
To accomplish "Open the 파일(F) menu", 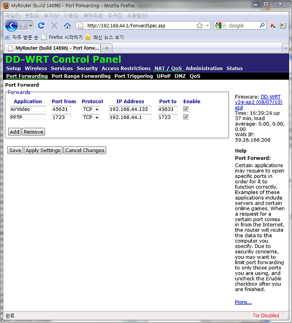I will [x=13, y=15].
